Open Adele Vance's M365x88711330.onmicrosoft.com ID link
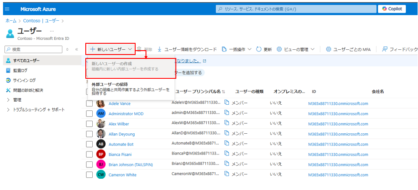 pos(338,104)
